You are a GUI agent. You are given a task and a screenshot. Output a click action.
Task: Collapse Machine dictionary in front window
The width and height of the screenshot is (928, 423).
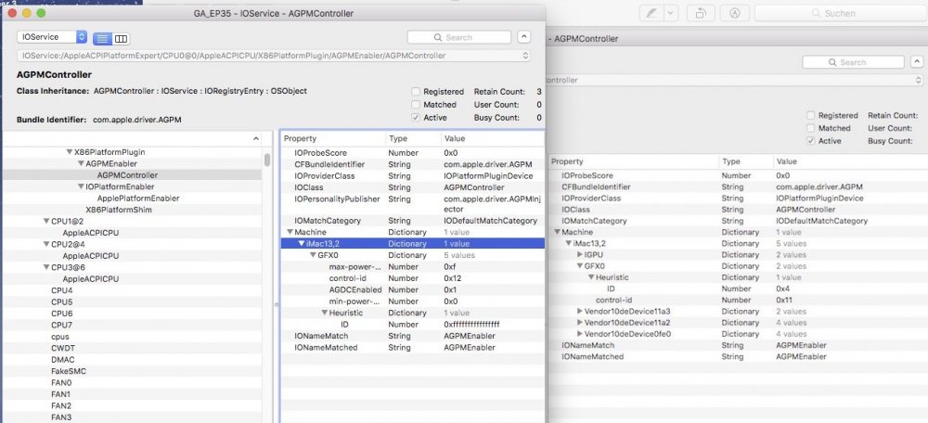[290, 233]
